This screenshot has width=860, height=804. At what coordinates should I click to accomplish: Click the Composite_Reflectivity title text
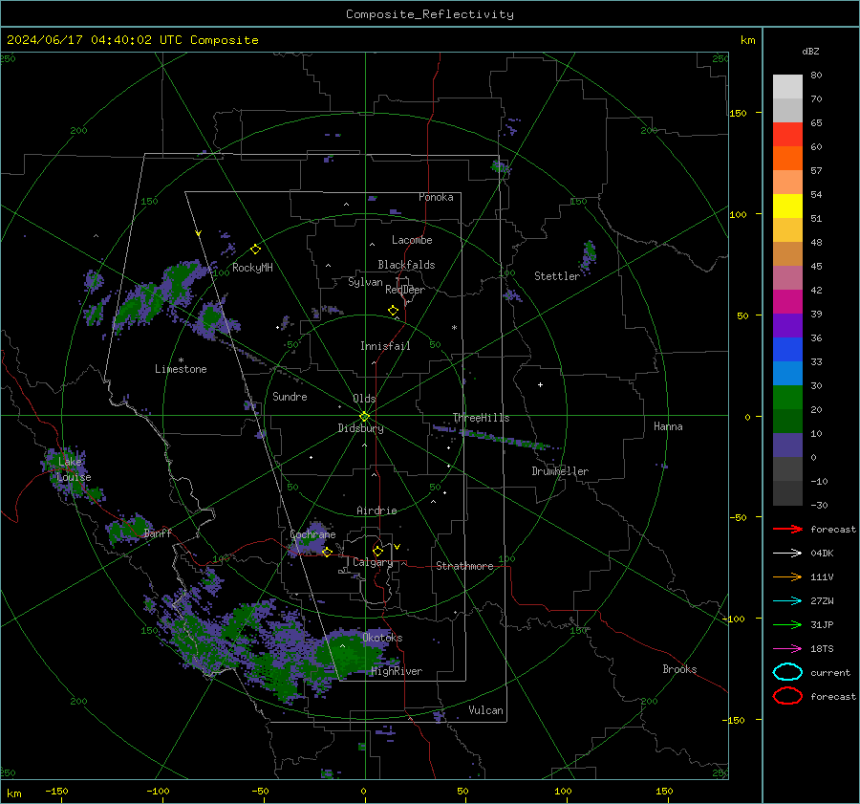430,14
